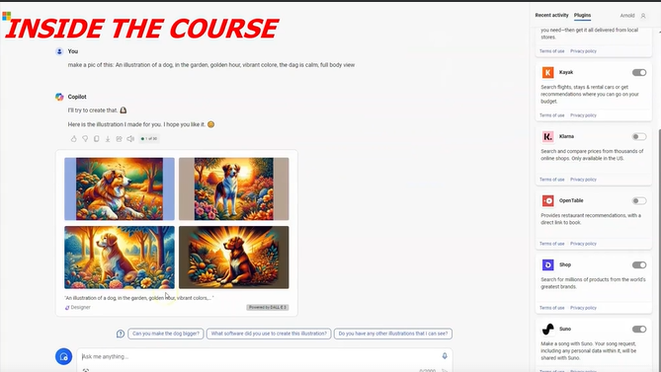Open Kayak Terms of use link
The width and height of the screenshot is (661, 372).
[551, 115]
